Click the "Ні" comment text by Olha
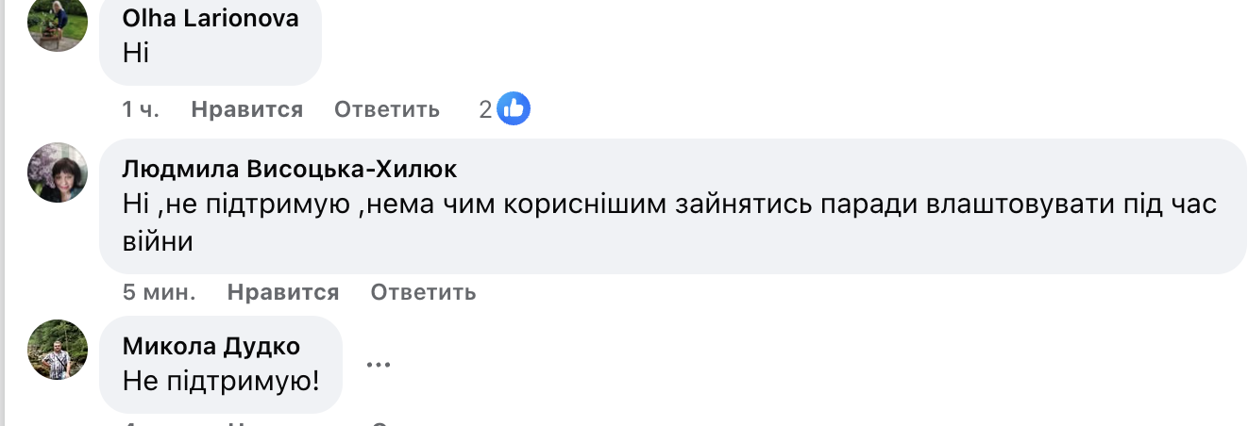 pos(136,53)
